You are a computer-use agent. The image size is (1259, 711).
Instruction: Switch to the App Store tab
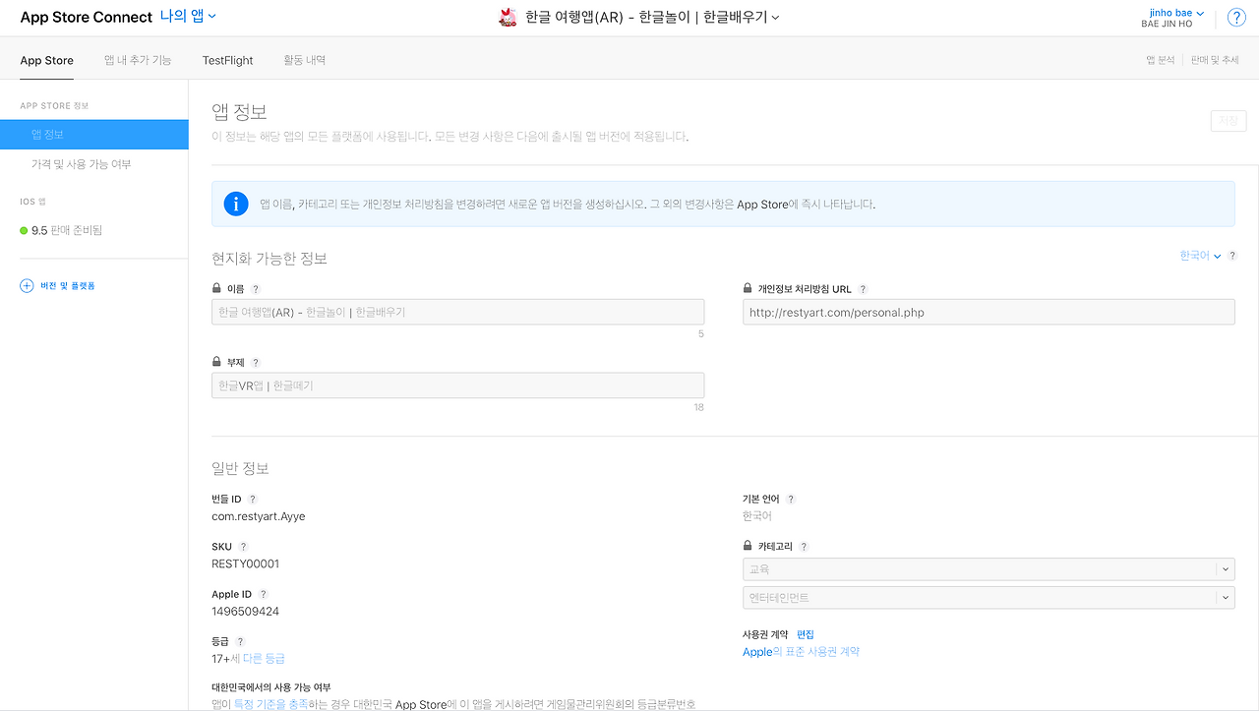tap(47, 60)
